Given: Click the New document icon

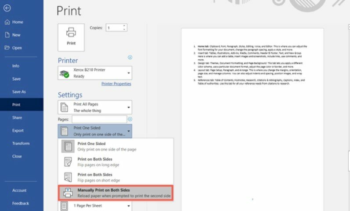Looking at the screenshot, I should pos(7,35).
